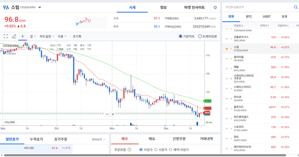Click the order type help icon
The image size is (299, 157).
[129, 150]
